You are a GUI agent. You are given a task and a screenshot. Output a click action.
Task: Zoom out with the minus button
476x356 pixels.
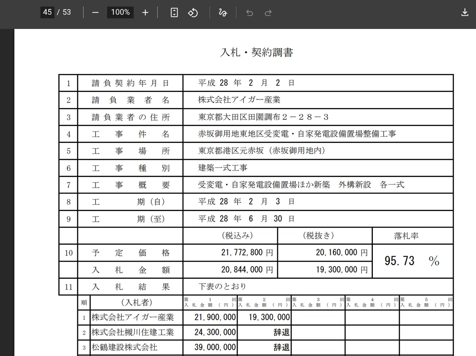tap(95, 12)
